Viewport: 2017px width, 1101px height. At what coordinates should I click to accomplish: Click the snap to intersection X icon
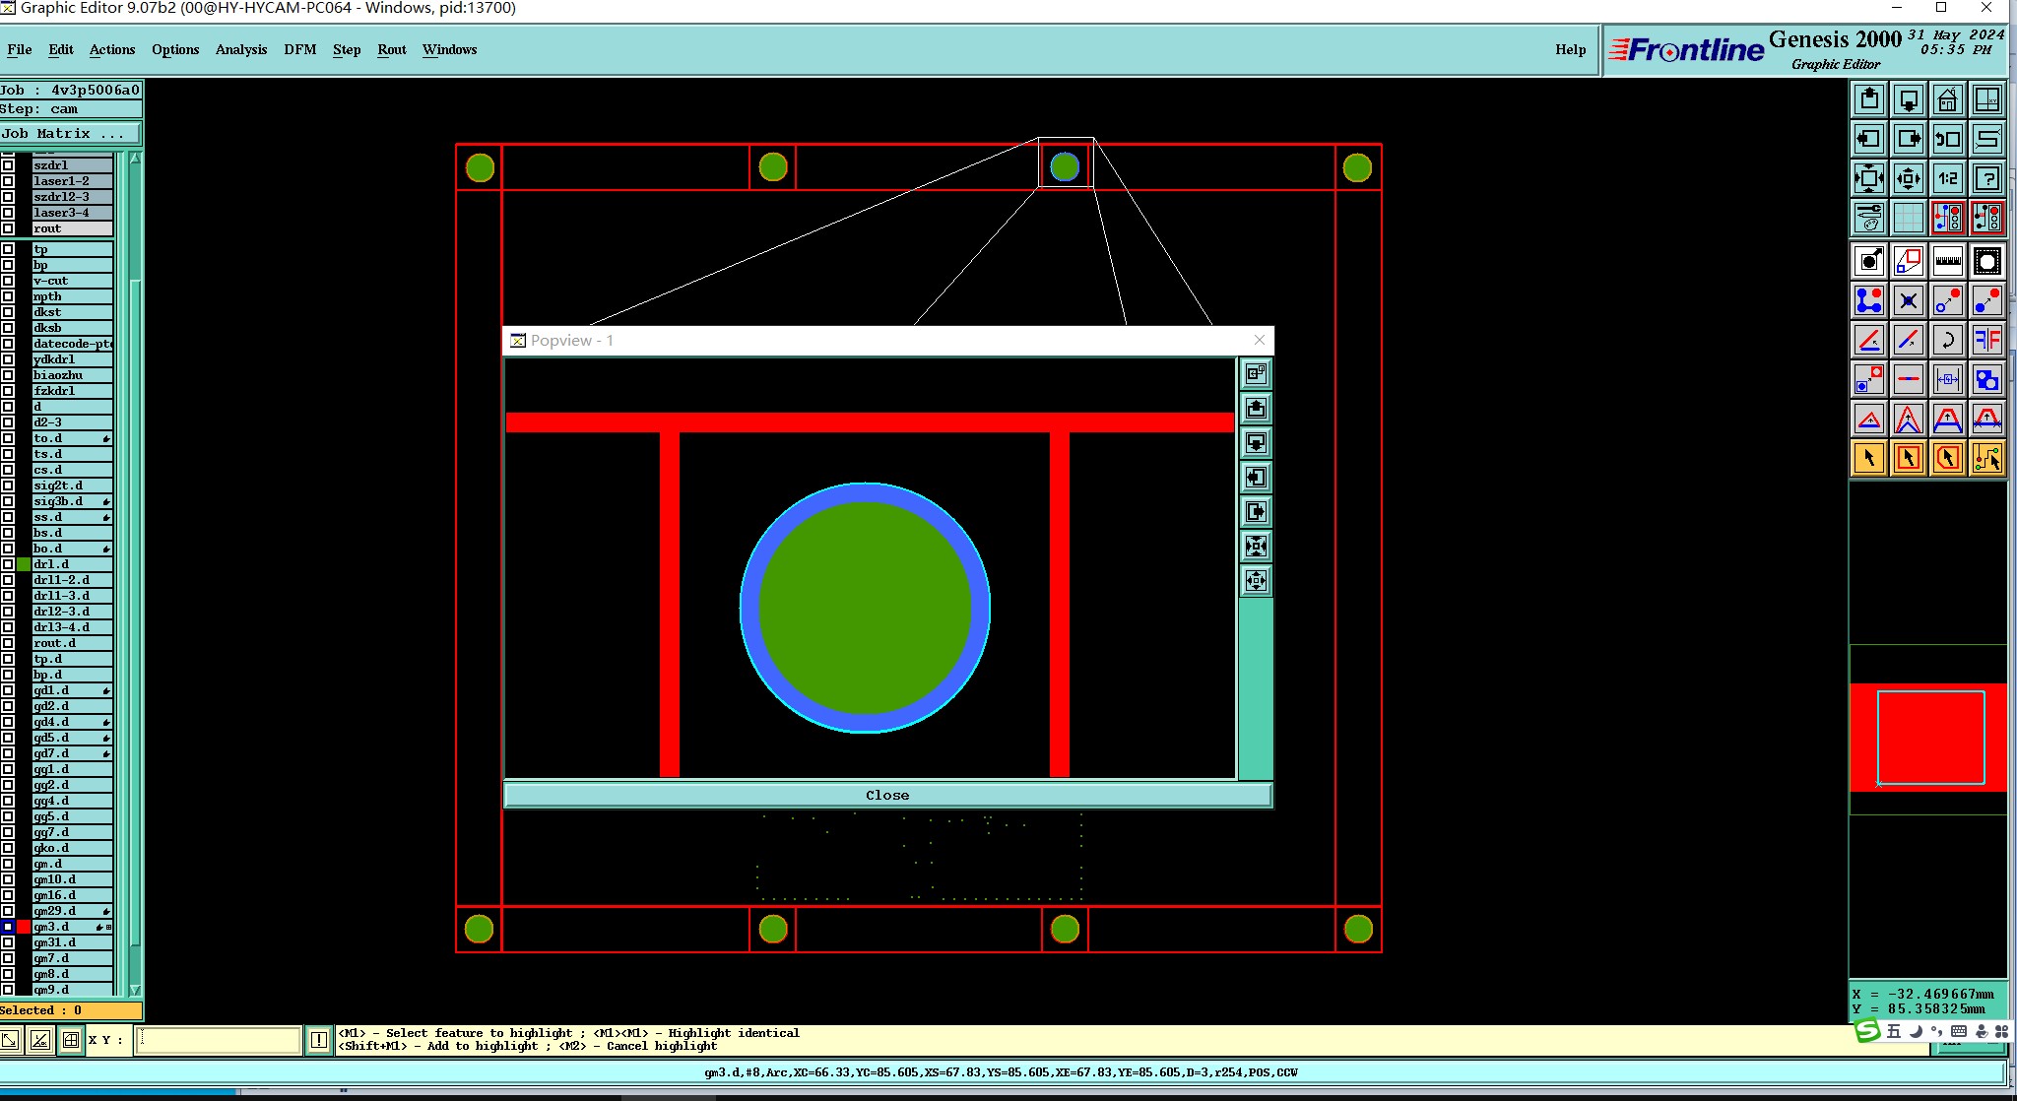click(1909, 300)
